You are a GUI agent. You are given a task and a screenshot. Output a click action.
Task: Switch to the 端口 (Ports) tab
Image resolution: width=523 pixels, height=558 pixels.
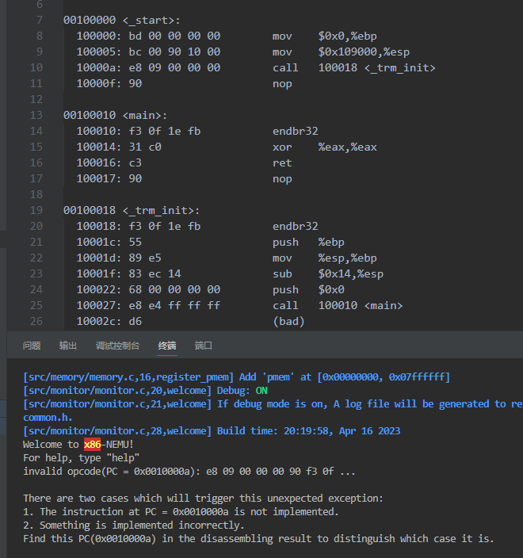tap(204, 346)
